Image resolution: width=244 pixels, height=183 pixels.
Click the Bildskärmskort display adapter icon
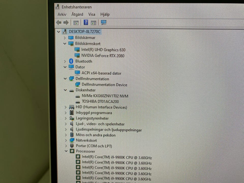[71, 43]
